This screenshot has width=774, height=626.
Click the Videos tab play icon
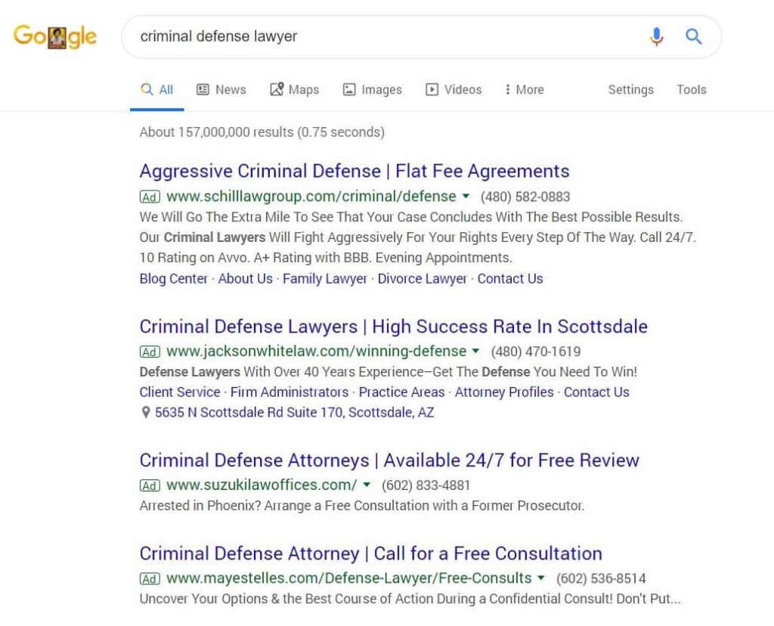(x=432, y=89)
